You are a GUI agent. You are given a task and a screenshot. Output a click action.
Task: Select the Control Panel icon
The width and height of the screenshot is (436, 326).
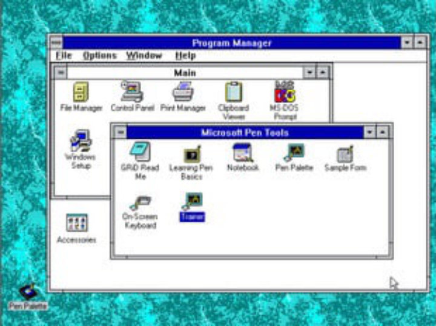click(x=132, y=93)
